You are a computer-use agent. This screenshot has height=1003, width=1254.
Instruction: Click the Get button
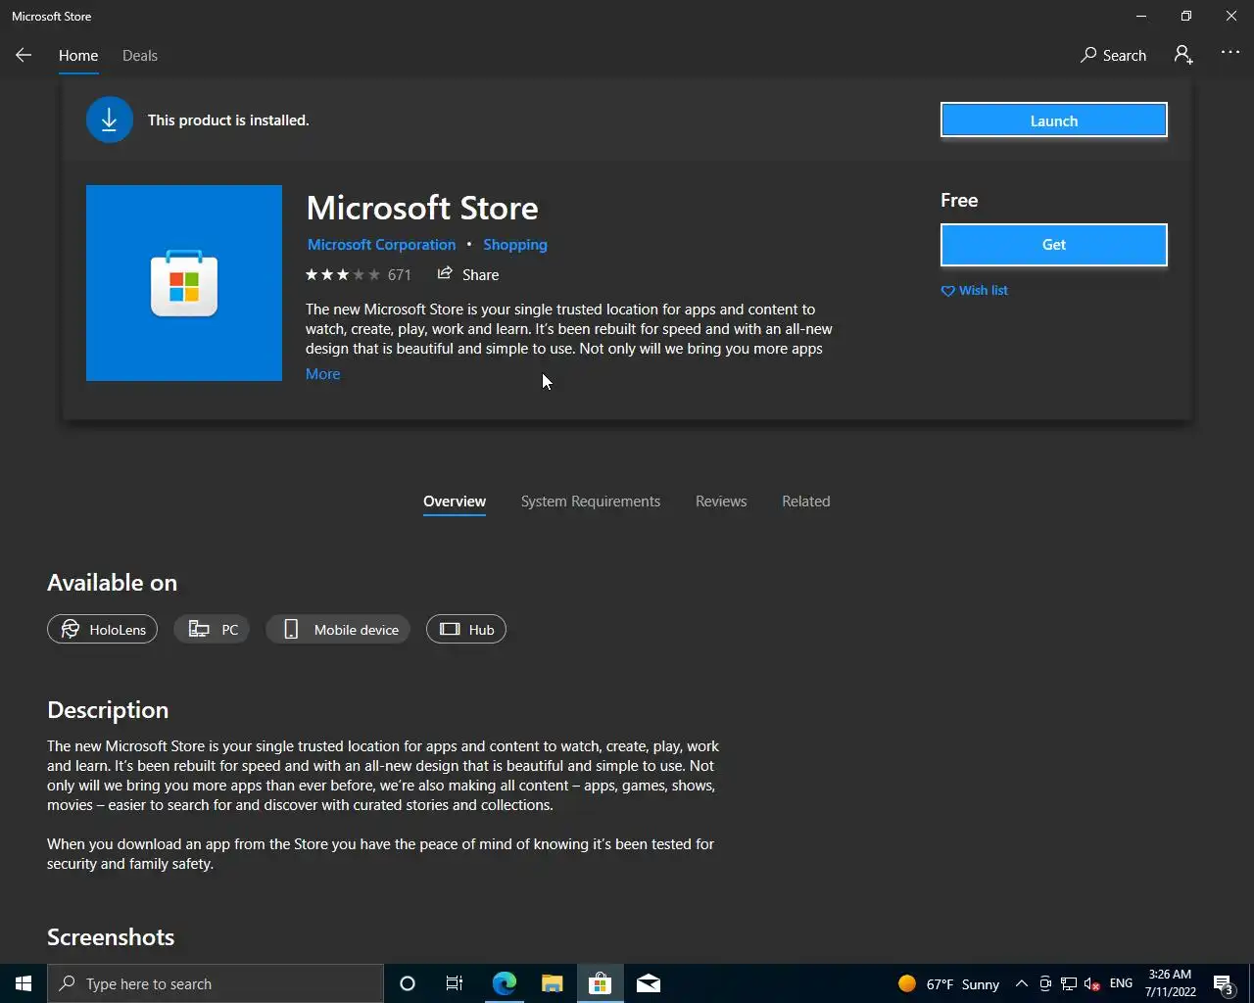[x=1054, y=245]
